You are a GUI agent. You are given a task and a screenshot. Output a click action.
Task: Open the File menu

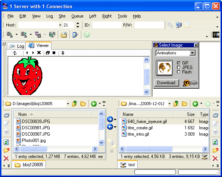pyautogui.click(x=10, y=16)
